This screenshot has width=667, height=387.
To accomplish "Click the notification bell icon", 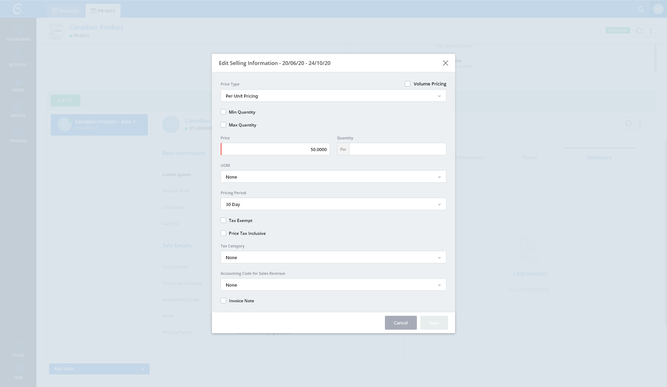I will tap(641, 9).
